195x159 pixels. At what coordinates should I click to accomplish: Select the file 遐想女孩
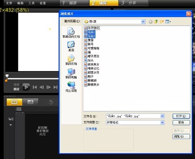92,73
